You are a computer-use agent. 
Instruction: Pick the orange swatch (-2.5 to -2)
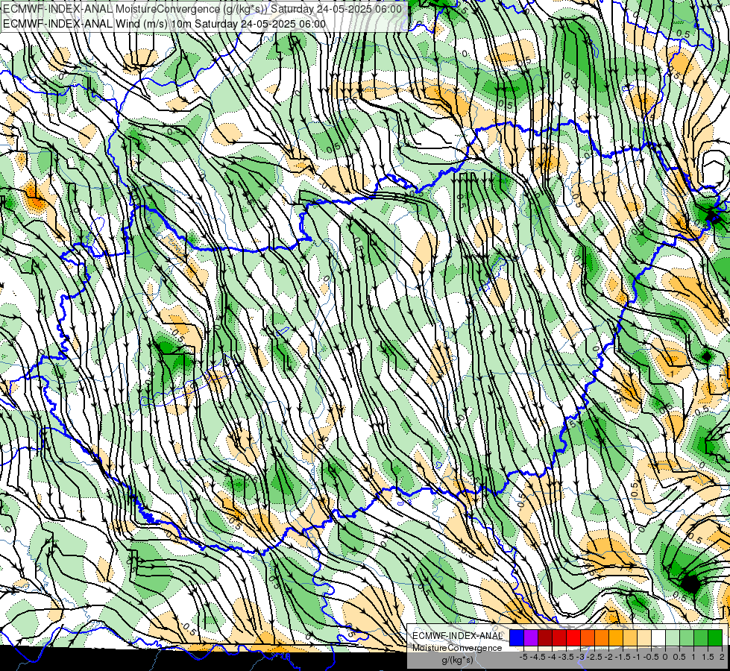point(602,638)
